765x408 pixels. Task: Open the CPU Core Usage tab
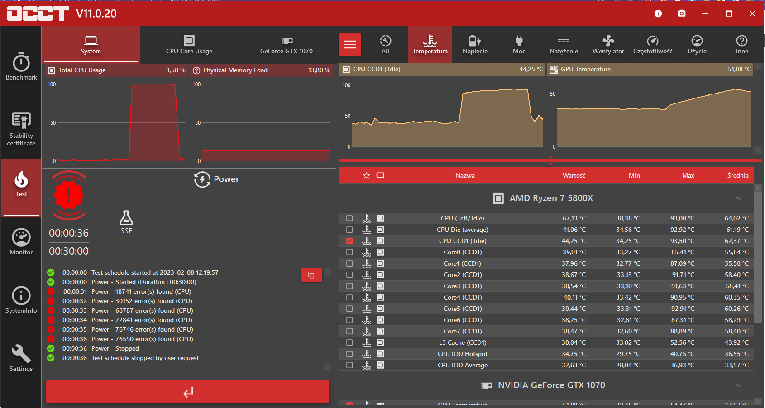click(189, 44)
